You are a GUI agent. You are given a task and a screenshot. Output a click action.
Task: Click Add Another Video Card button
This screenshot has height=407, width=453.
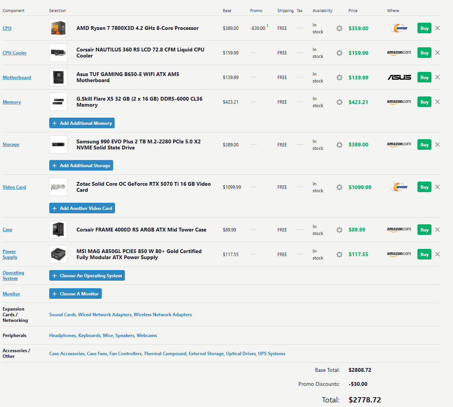pos(82,208)
